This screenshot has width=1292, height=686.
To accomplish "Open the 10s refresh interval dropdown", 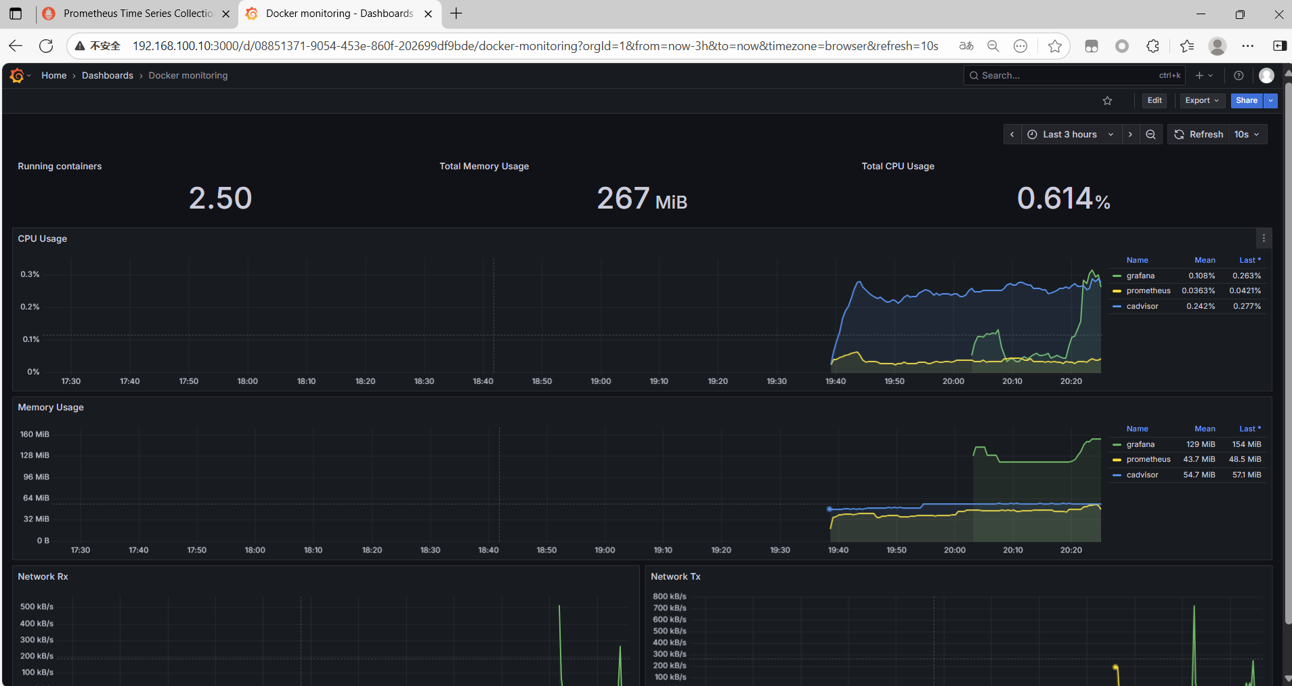I will pos(1247,134).
